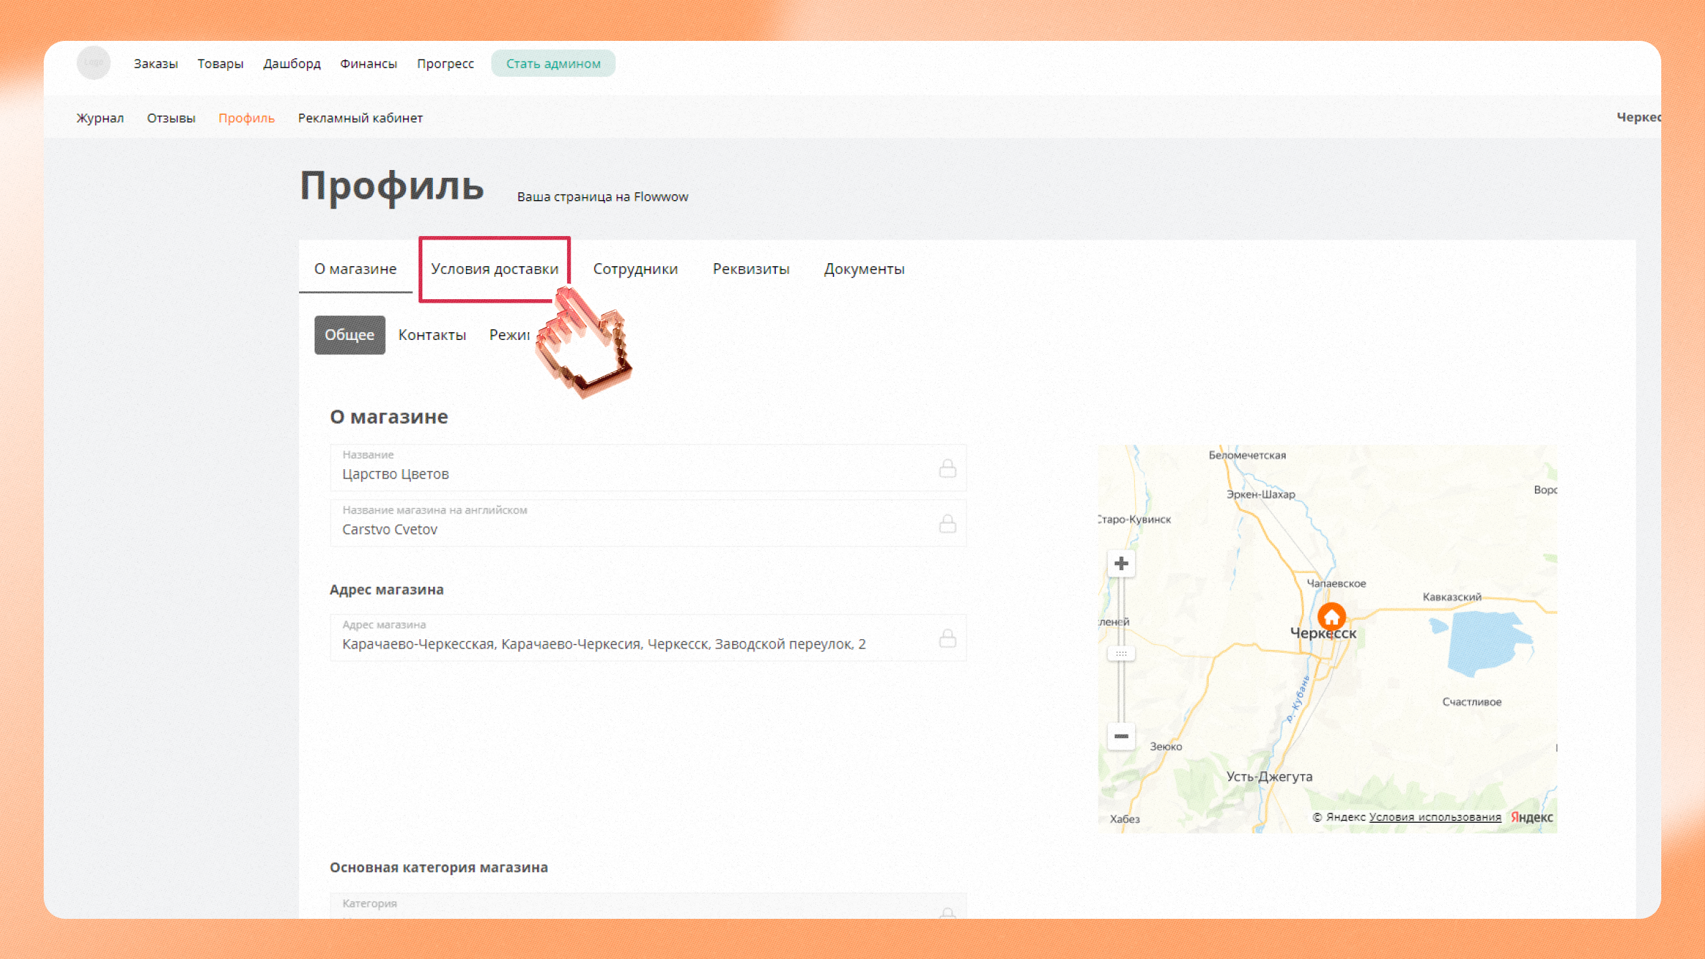Click the lock icon beside Название field
Viewport: 1705px width, 959px height.
click(947, 468)
